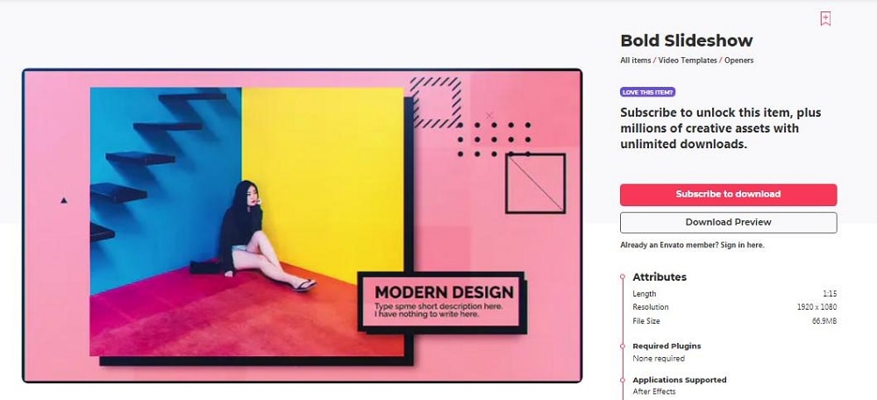The height and width of the screenshot is (400, 877).
Task: Click the dotted grid graphic in preview
Action: coord(494,139)
